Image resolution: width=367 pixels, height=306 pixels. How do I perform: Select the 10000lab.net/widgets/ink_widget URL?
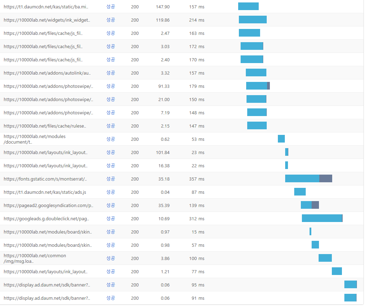47,20
